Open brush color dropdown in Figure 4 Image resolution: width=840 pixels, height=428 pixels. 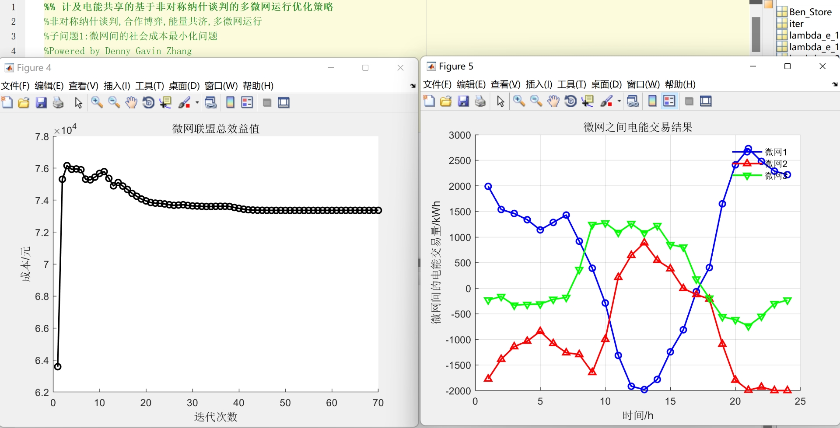click(197, 103)
